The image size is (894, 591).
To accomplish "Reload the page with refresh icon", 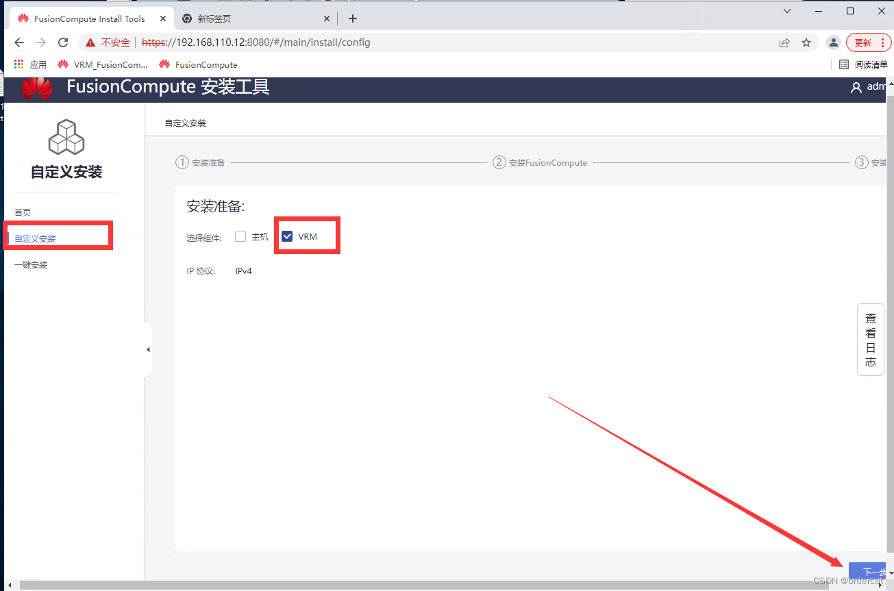I will point(63,42).
